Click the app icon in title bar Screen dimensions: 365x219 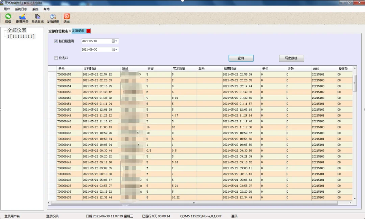click(x=2, y=3)
